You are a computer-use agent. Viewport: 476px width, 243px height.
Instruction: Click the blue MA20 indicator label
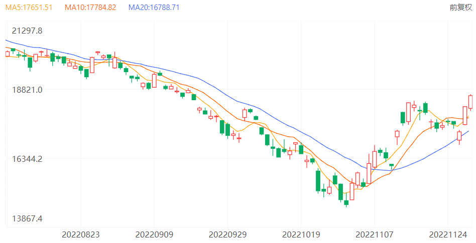(154, 8)
